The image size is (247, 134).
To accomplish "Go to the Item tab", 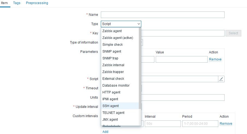I will pos(4,3).
